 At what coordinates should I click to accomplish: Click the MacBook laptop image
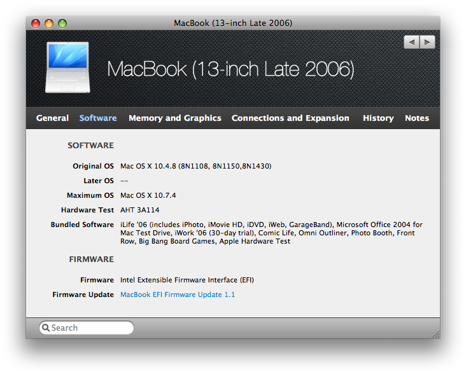[x=67, y=67]
